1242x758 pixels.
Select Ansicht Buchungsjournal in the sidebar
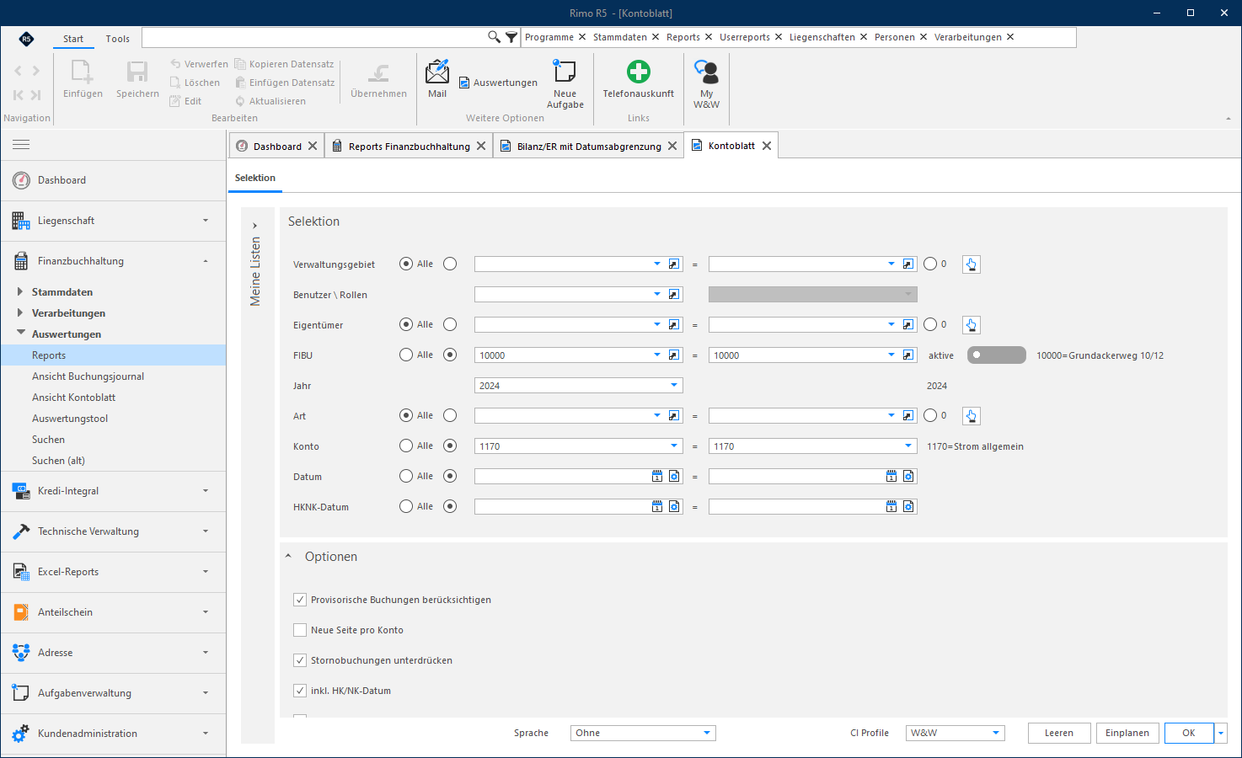pos(88,376)
